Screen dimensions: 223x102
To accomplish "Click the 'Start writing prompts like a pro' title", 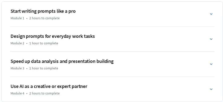I will point(43,11).
